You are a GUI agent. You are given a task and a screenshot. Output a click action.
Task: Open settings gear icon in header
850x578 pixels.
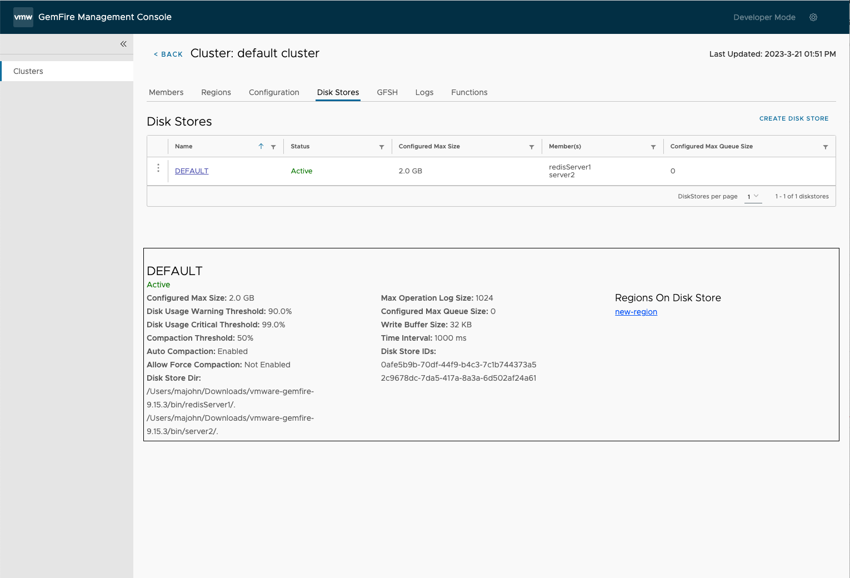[813, 17]
